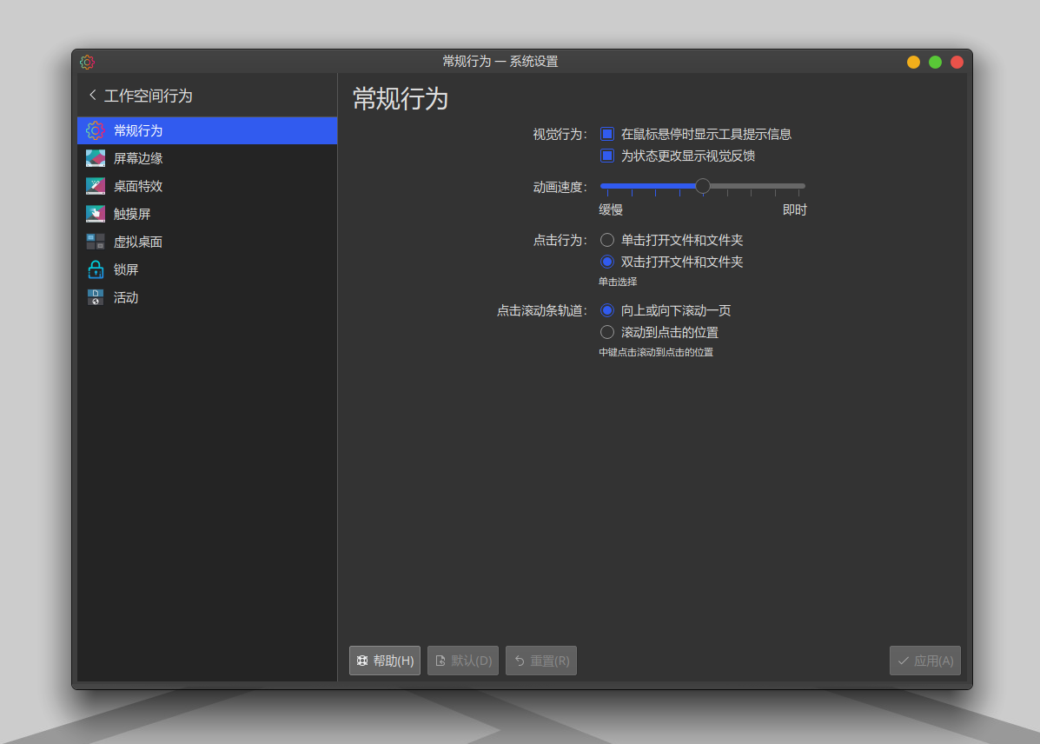Click the green maximize window button

coord(935,63)
